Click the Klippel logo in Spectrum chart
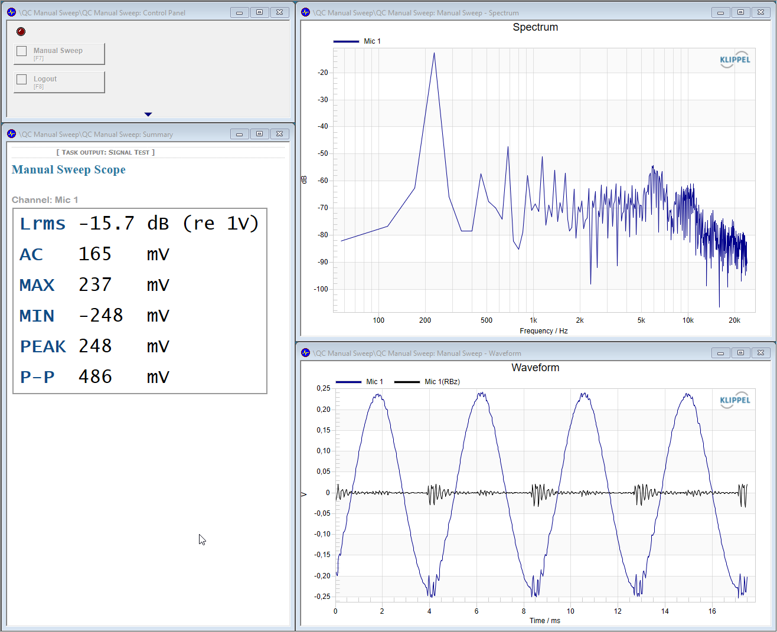 coord(735,60)
